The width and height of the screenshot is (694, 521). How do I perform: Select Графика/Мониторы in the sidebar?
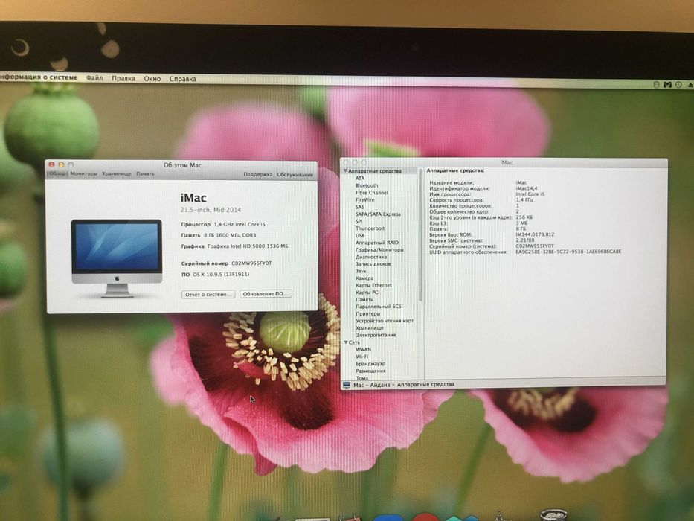[x=379, y=249]
